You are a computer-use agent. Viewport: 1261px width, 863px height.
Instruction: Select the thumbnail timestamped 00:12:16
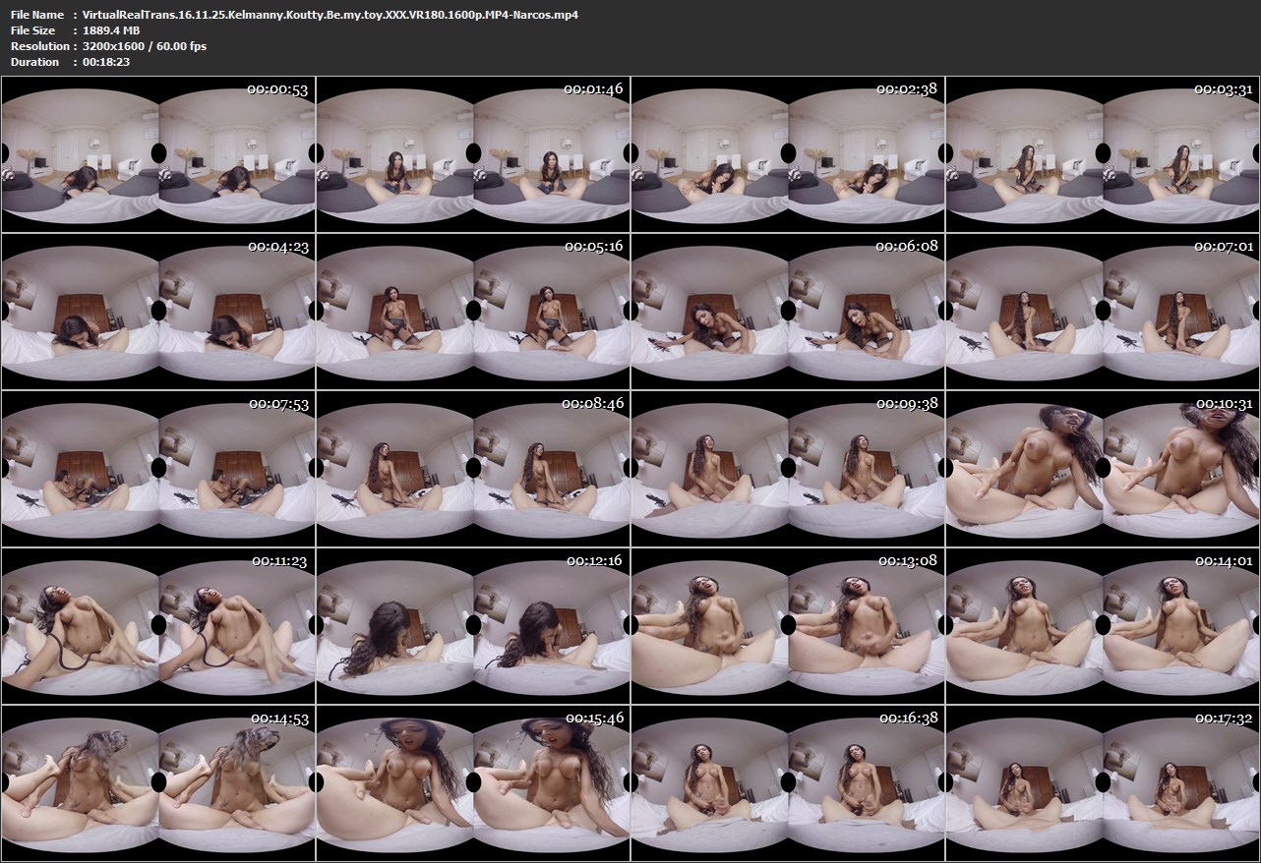473,625
